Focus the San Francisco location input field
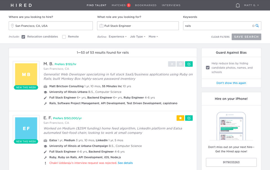This screenshot has width=270, height=170. coord(51,26)
